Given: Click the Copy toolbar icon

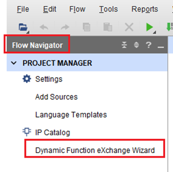Looking at the screenshot, I should (86, 27).
